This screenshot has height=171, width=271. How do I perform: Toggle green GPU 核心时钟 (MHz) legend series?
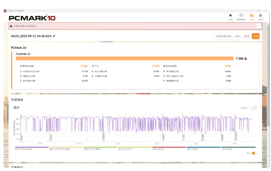pyautogui.click(x=100, y=148)
